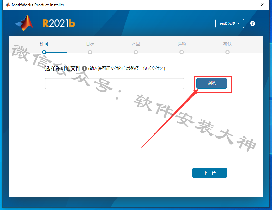Select the 产品 step label
272x210 pixels.
pyautogui.click(x=136, y=44)
